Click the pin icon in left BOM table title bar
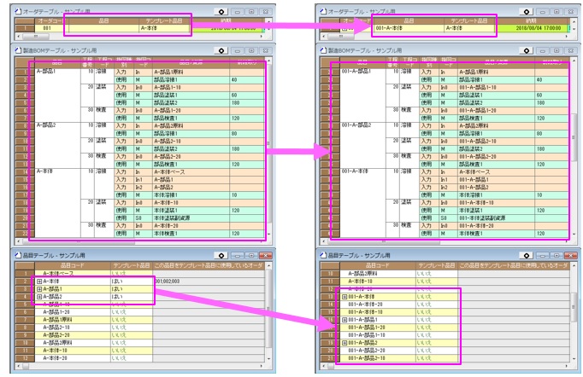The height and width of the screenshot is (377, 583). coord(221,52)
